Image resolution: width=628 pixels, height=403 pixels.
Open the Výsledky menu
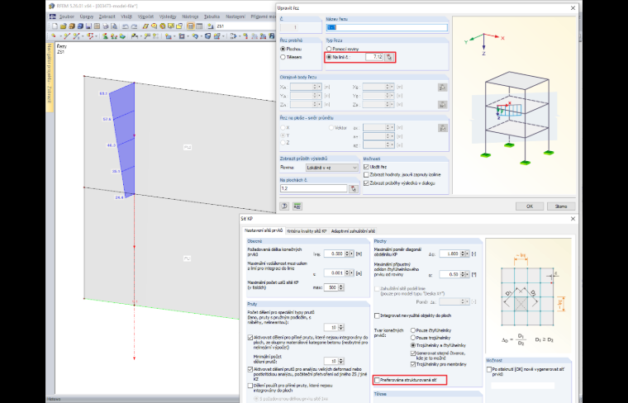168,17
